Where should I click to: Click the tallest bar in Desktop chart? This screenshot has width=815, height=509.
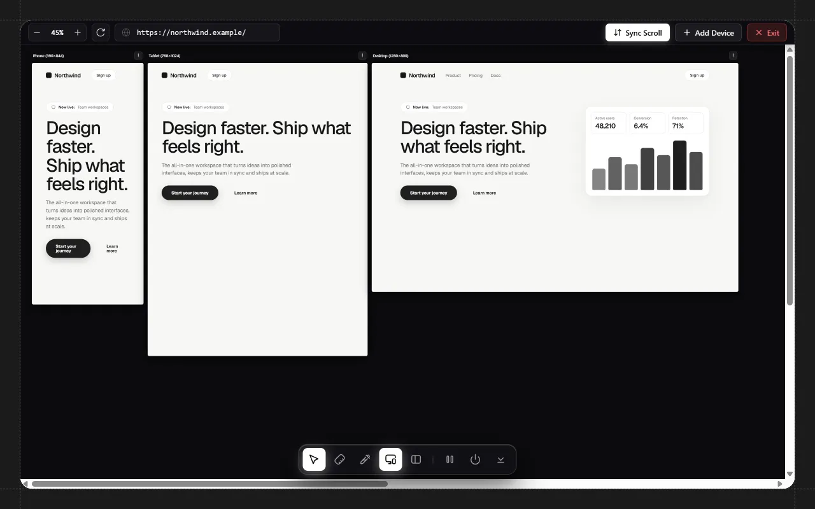(x=679, y=165)
